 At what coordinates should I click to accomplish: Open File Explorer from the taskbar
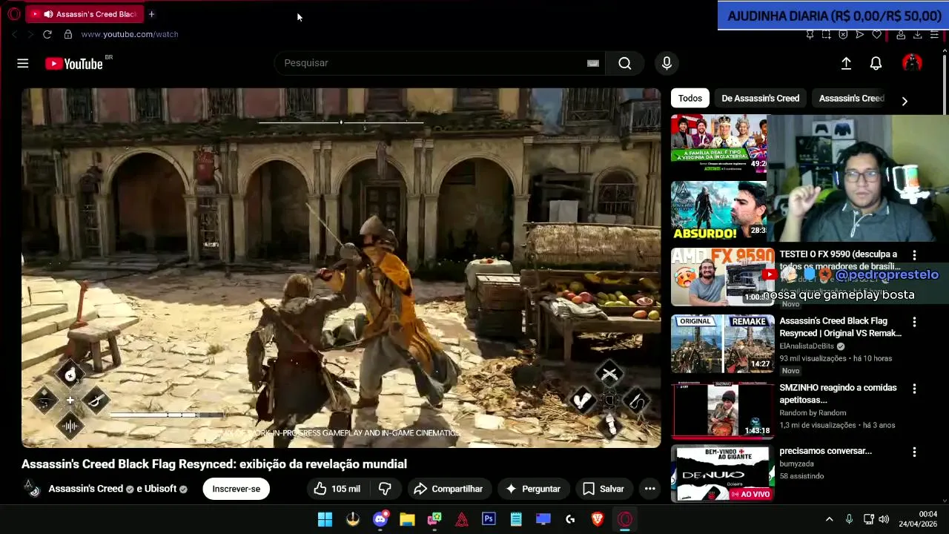coord(407,519)
